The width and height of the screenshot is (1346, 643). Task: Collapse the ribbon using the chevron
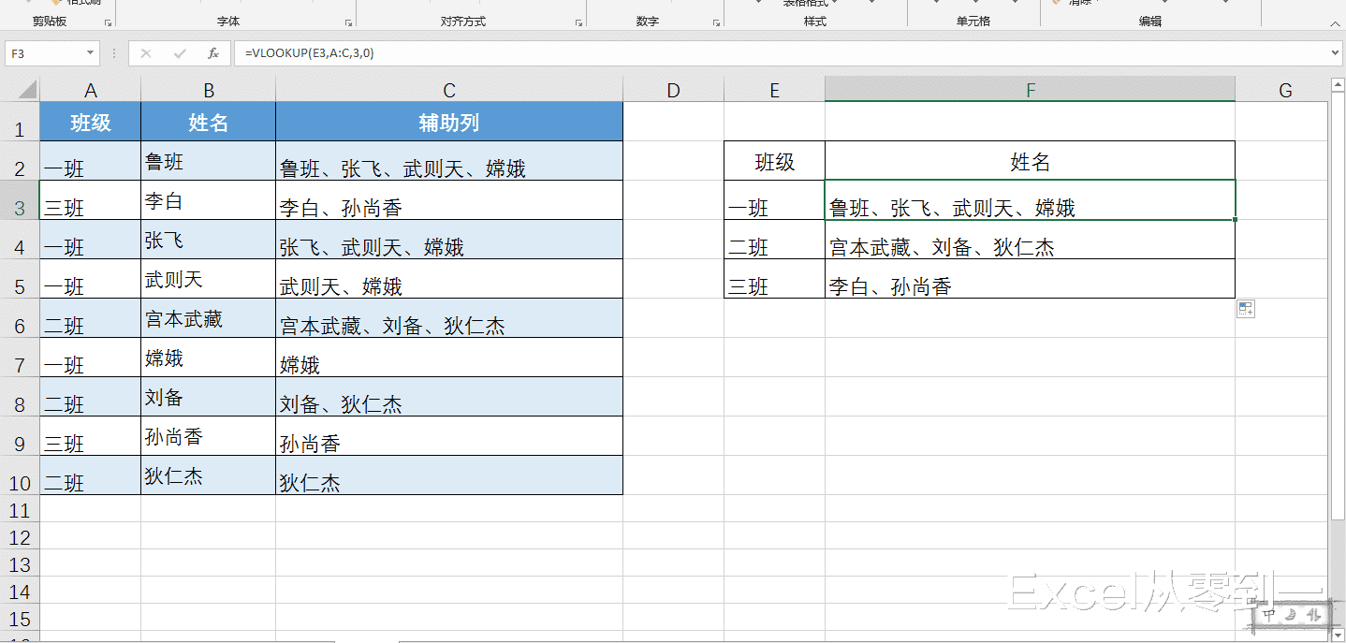[1334, 22]
